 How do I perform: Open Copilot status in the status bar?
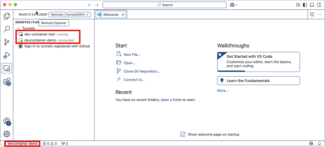311,144
